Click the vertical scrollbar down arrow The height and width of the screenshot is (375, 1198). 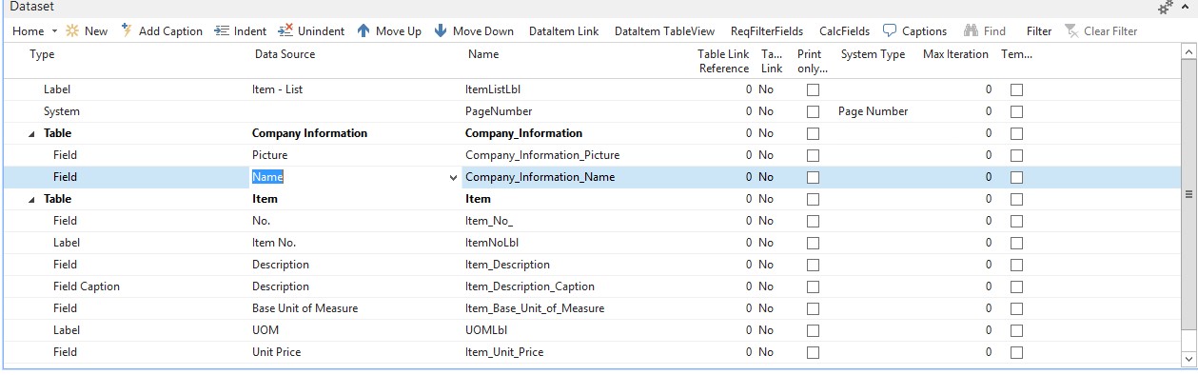[x=1188, y=358]
